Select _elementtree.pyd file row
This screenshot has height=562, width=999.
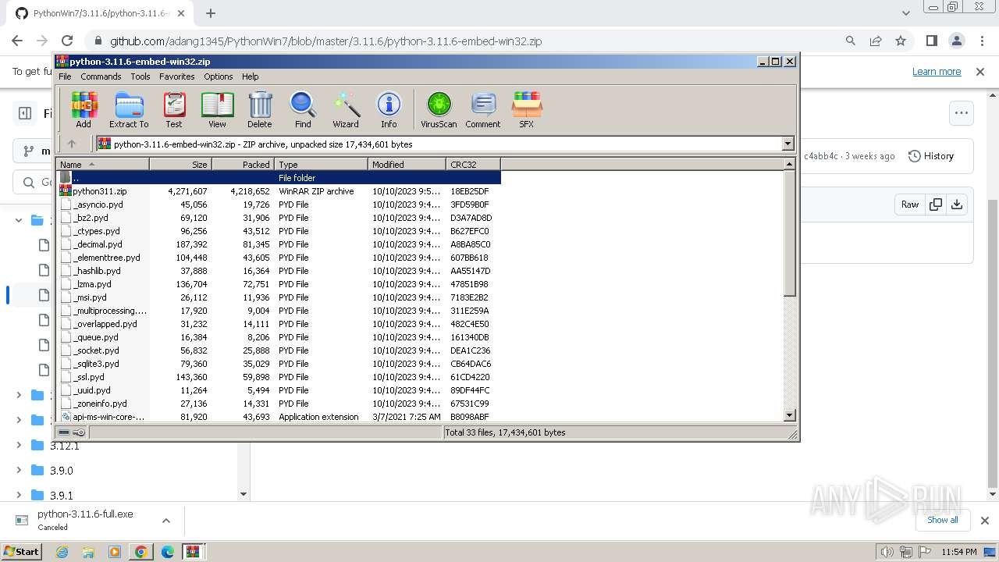pyautogui.click(x=279, y=258)
